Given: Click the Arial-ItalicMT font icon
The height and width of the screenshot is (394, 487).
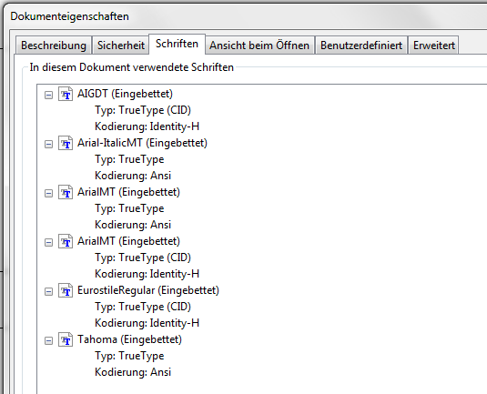Looking at the screenshot, I should 66,143.
